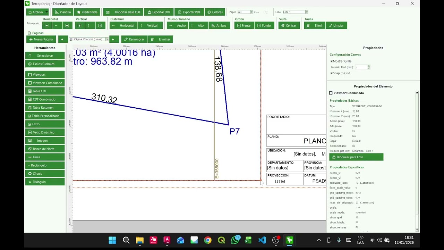Center selected elements vertically in Alineación
The width and height of the screenshot is (444, 250).
coord(90,25)
